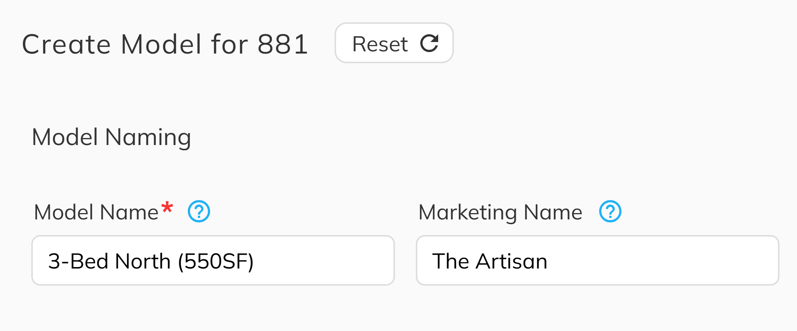Click the red required asterisk on Model Name
This screenshot has height=331, width=797.
pyautogui.click(x=167, y=207)
